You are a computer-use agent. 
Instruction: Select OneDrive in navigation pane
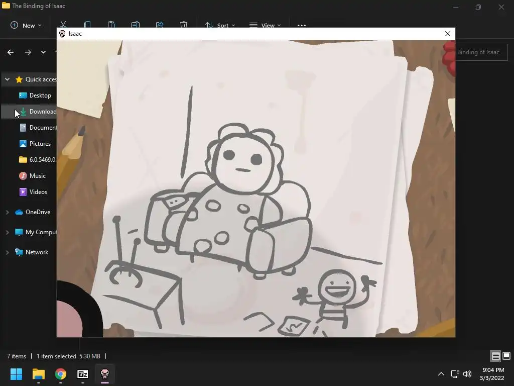(33, 212)
